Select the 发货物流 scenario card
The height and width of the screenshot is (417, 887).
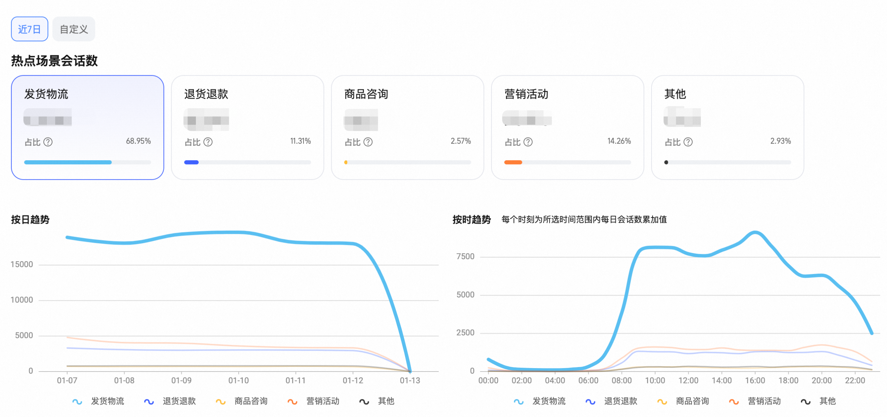(x=88, y=127)
